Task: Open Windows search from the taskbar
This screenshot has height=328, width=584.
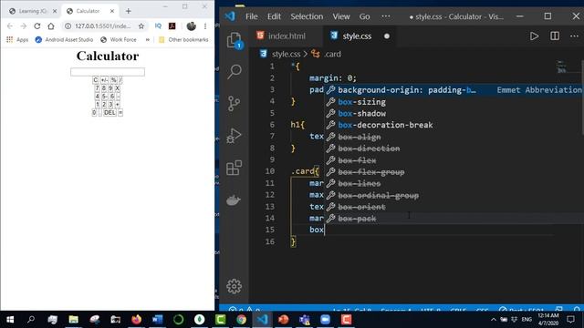Action: [31, 320]
